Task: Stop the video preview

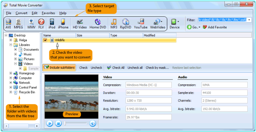Action: click(x=58, y=124)
